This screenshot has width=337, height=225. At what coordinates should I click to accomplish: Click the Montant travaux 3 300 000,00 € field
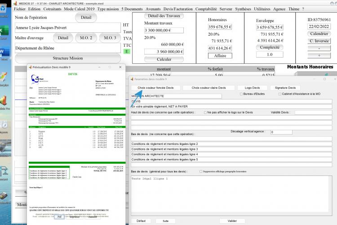pyautogui.click(x=164, y=30)
